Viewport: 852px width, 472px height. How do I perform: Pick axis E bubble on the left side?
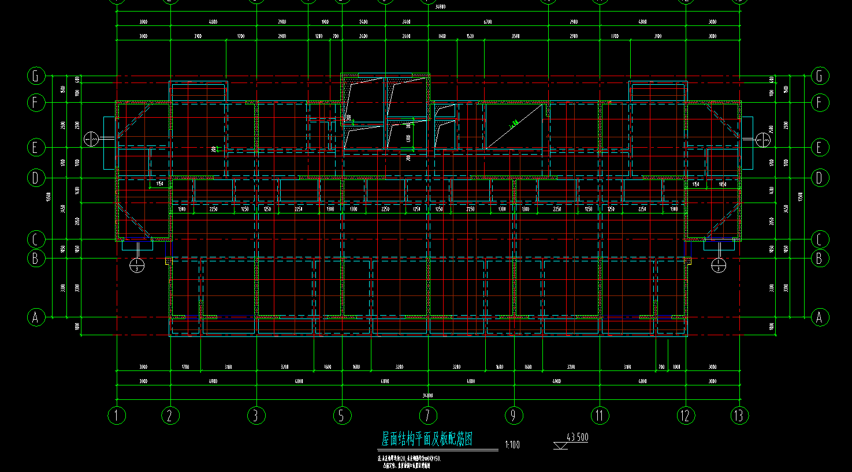[36, 148]
